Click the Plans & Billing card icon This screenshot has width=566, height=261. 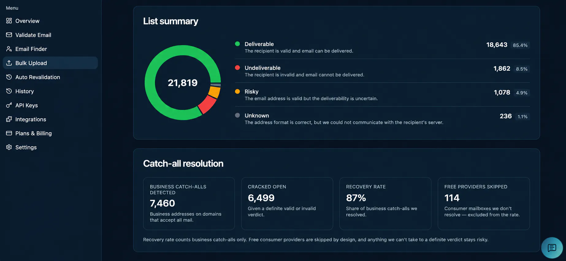point(9,133)
